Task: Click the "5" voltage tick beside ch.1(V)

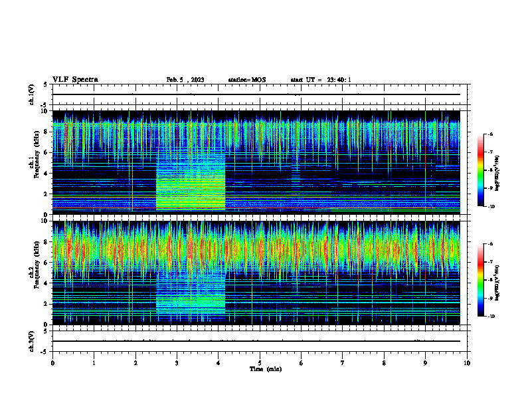Action: [x=46, y=84]
